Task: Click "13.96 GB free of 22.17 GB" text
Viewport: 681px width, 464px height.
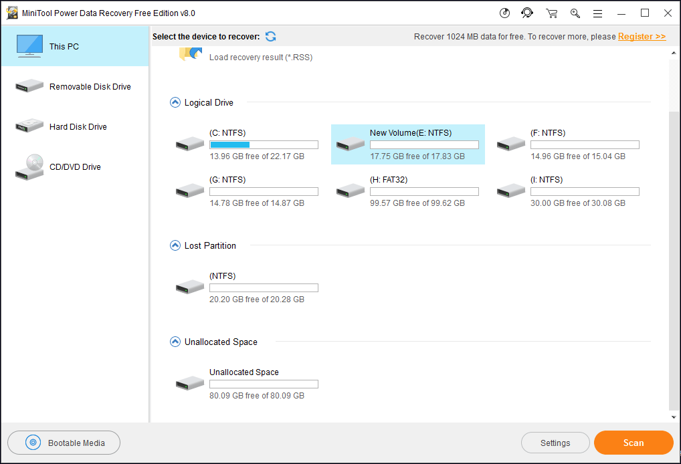Action: point(257,156)
